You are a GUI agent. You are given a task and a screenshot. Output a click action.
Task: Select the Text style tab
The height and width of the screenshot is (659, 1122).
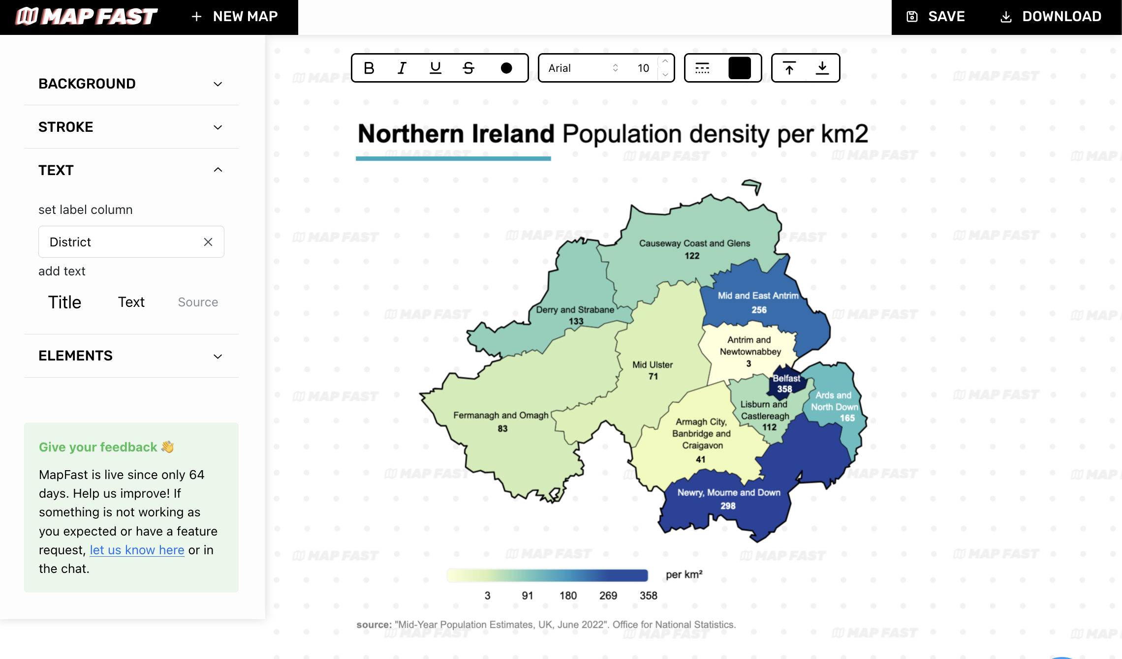click(130, 301)
